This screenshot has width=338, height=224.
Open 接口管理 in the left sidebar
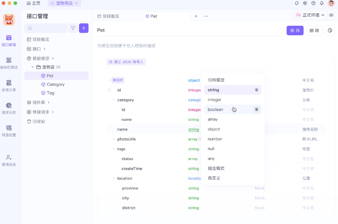click(x=9, y=40)
